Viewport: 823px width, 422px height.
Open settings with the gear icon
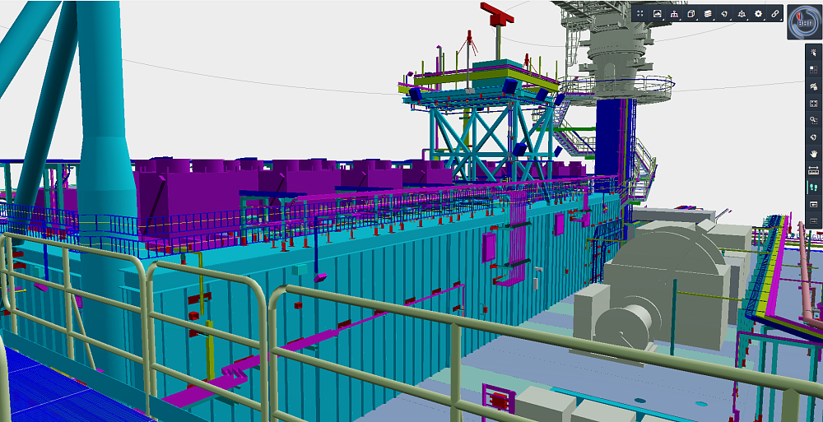coord(758,13)
